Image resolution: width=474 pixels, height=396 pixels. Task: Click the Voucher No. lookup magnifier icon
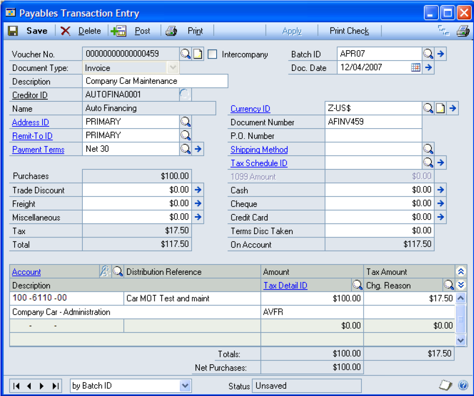[x=185, y=54]
